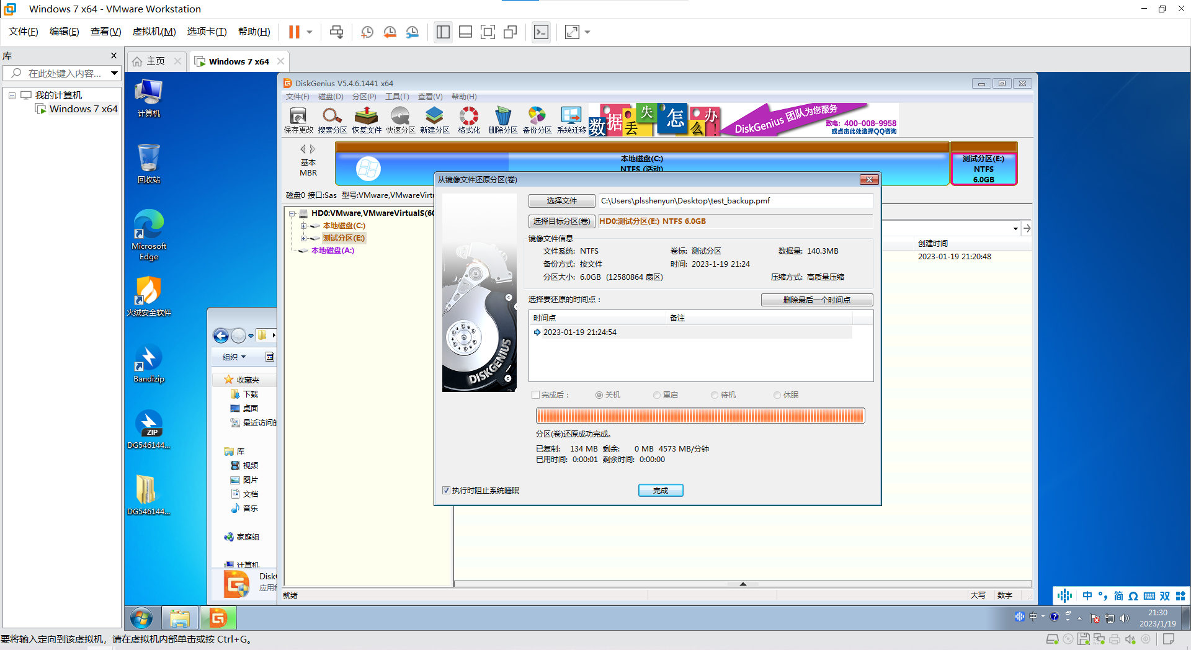Revert to snapshot VMware icon
Image resolution: width=1191 pixels, height=650 pixels.
tap(390, 32)
